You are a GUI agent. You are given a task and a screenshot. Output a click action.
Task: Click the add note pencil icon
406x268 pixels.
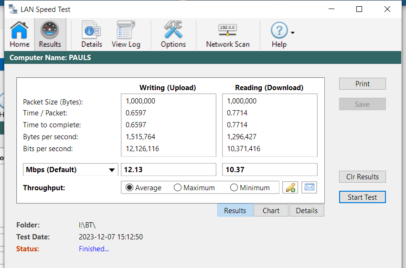[290, 187]
